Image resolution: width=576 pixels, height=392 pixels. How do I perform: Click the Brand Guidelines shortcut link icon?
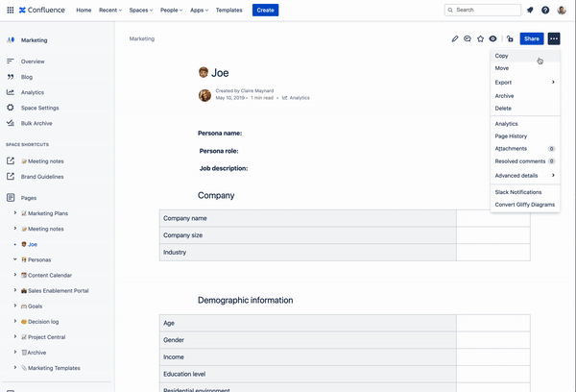point(11,176)
